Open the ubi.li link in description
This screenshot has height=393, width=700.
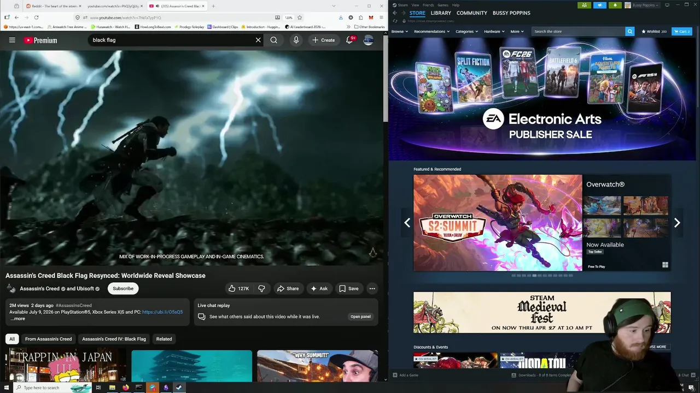pyautogui.click(x=162, y=312)
